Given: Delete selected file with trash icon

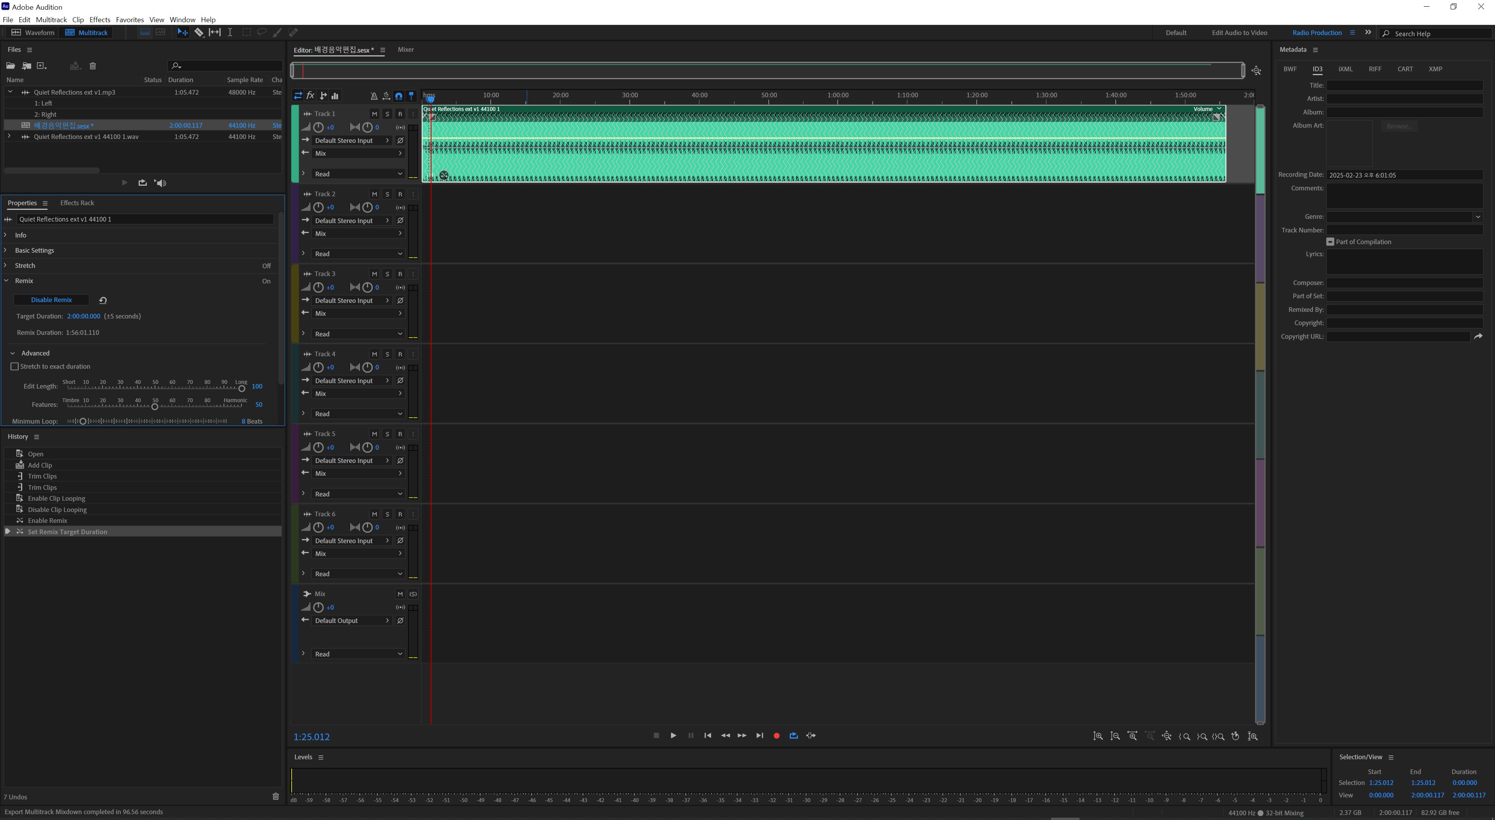Looking at the screenshot, I should pyautogui.click(x=93, y=65).
